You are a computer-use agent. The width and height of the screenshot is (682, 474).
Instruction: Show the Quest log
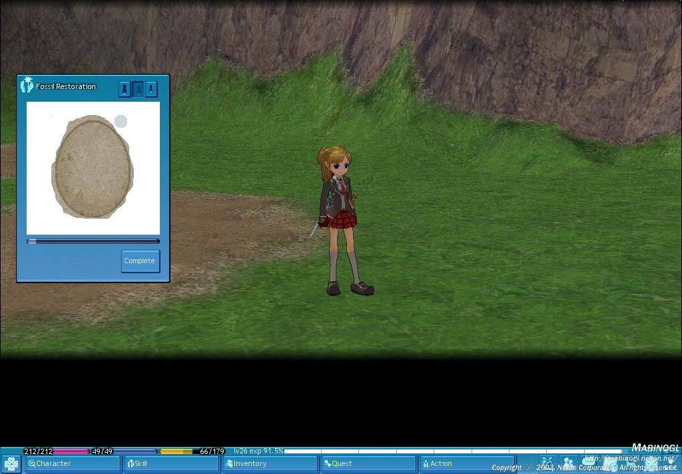(368, 464)
